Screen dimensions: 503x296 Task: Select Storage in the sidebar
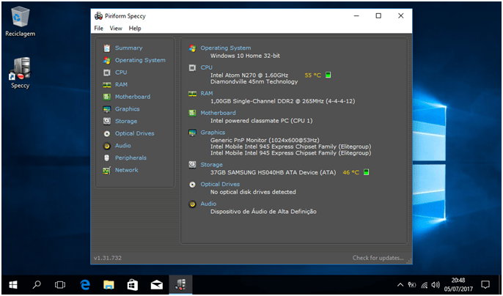(125, 121)
